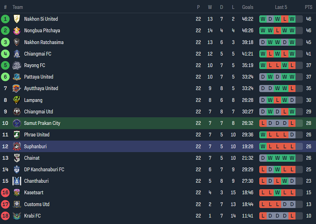The image size is (316, 224).
Task: Click the Suphanburi team crest
Action: 17,146
